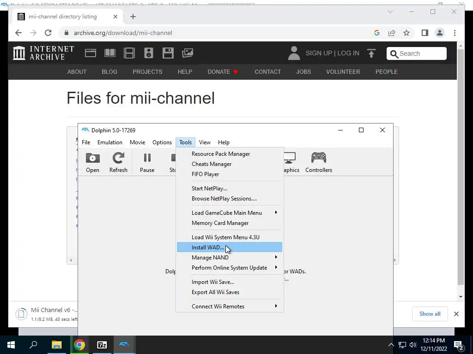Screen dimensions: 473x354
Task: Click the Internet Archive Search field
Action: coord(417,53)
